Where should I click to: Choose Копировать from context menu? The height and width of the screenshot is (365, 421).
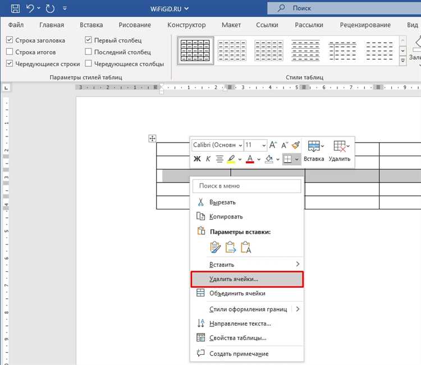[x=247, y=217]
